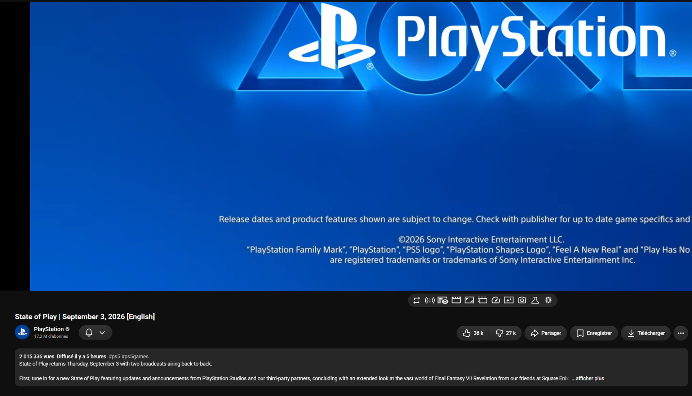Viewport: 692px width, 396px height.
Task: Open the PlayStation channel avatar
Action: click(x=22, y=332)
